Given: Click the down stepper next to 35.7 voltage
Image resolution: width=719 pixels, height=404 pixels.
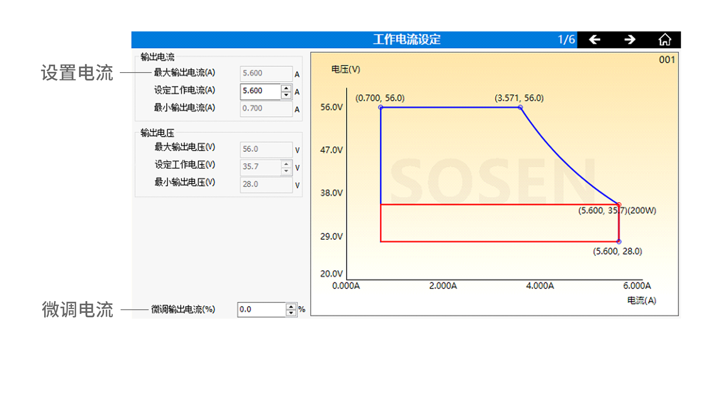Looking at the screenshot, I should coord(286,171).
